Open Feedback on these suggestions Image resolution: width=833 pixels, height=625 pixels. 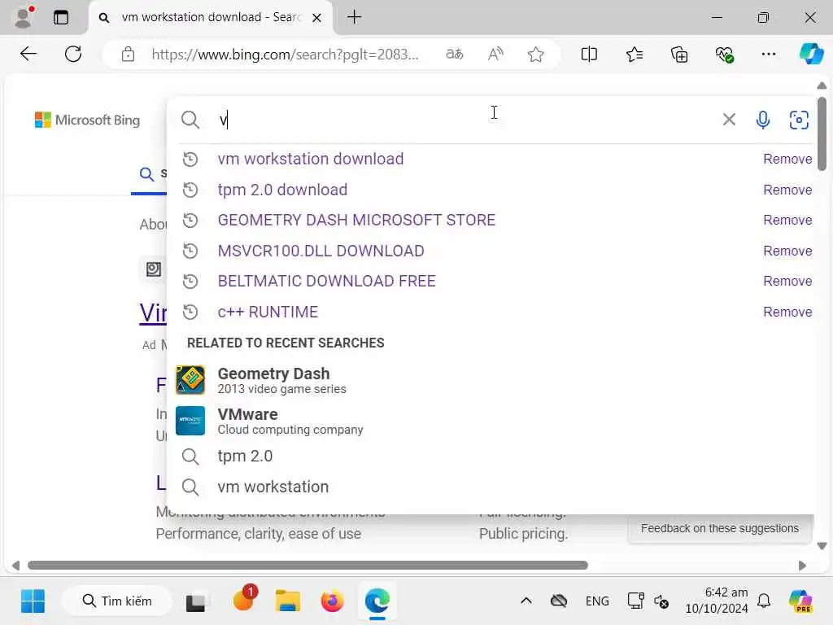719,528
